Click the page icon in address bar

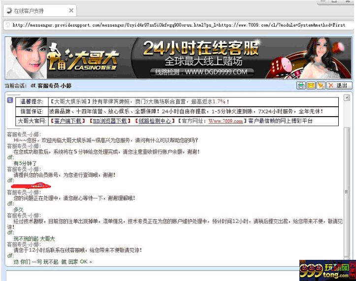8,25
